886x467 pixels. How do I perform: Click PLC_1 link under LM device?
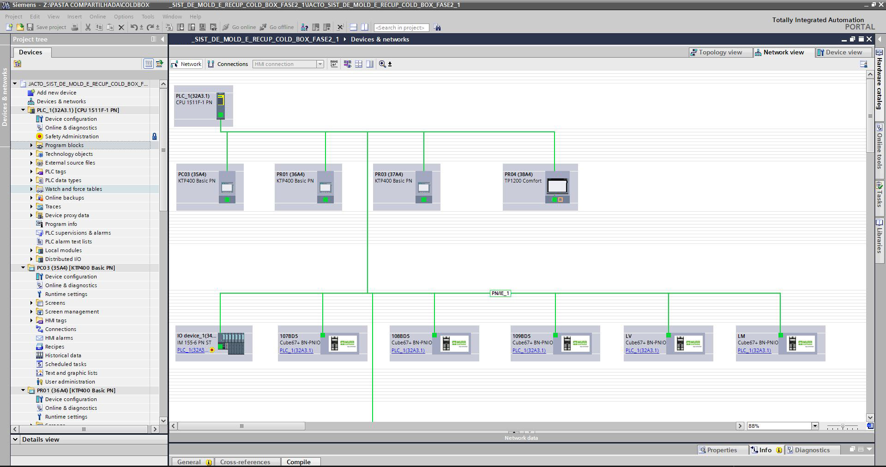click(x=754, y=350)
